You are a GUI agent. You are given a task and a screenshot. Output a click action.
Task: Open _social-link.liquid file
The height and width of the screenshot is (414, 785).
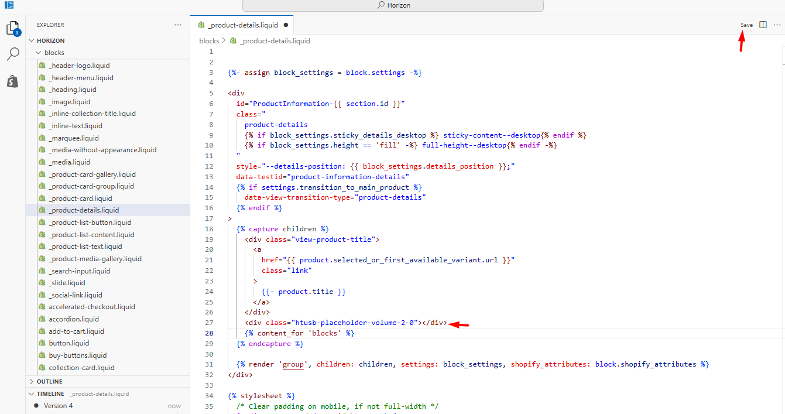pos(76,295)
